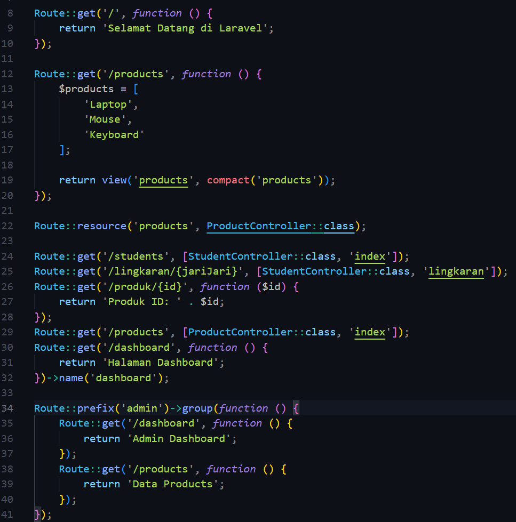Click the '/dashboard' path on line 30
This screenshot has width=516, height=522.
click(139, 348)
